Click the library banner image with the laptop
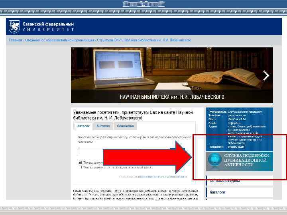 pyautogui.click(x=172, y=75)
